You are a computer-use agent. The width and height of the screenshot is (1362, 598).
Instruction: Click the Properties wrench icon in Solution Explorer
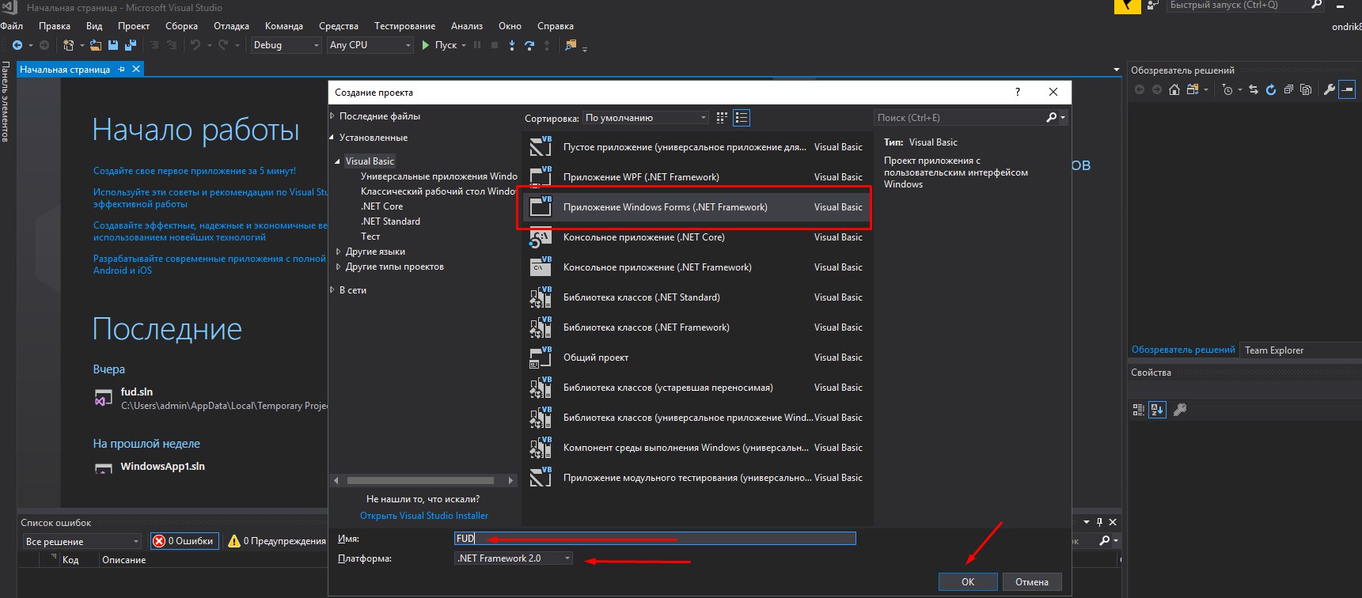point(1330,89)
